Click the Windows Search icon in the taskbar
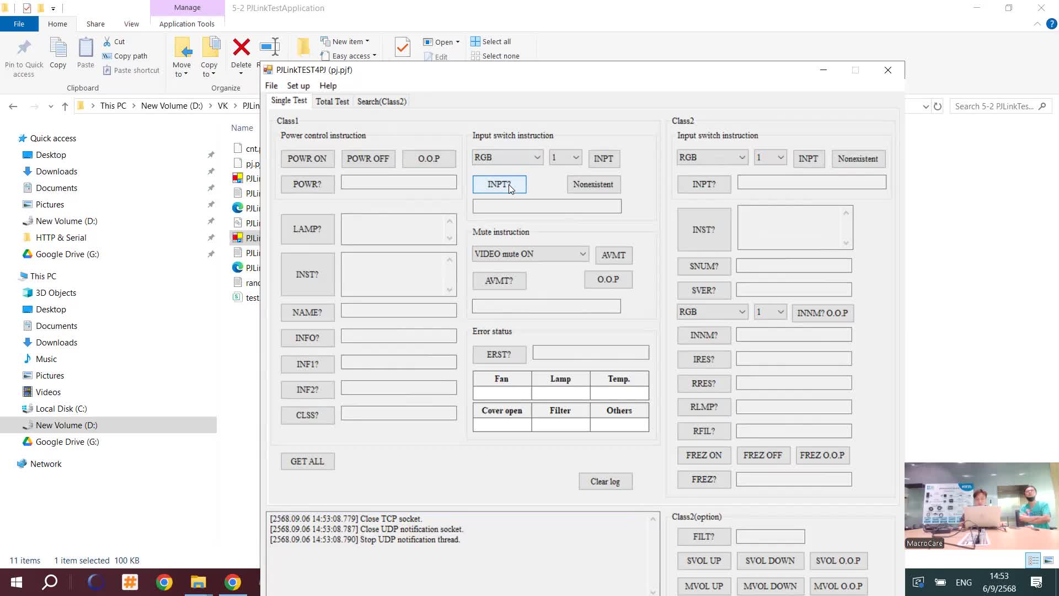 [49, 582]
